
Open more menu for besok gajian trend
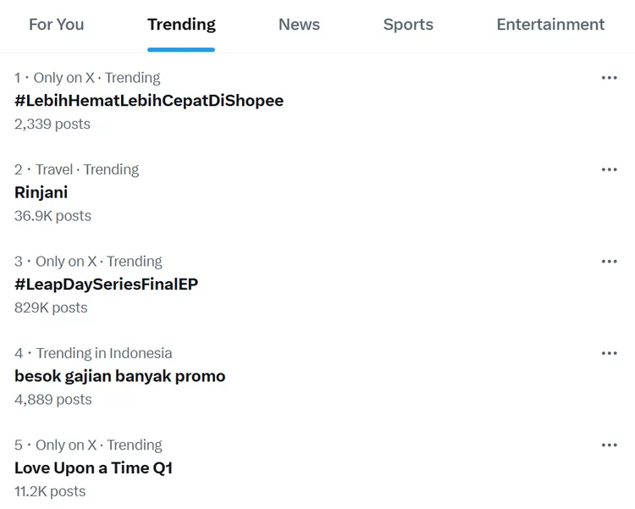[x=609, y=353]
